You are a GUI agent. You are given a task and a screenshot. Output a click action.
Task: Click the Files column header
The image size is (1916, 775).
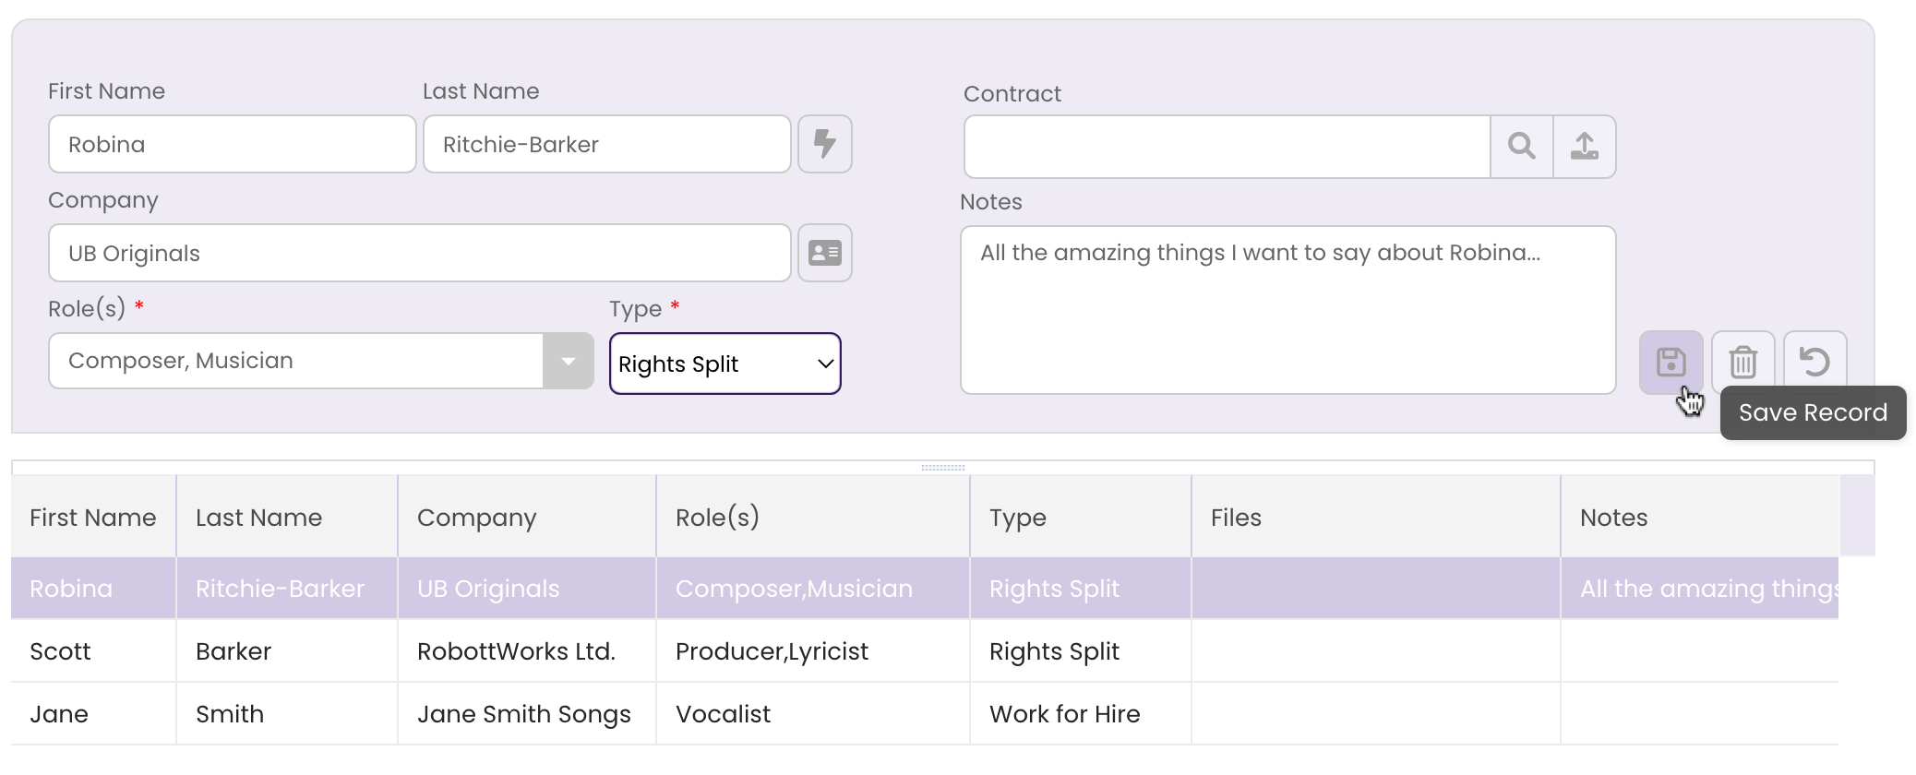(1376, 517)
